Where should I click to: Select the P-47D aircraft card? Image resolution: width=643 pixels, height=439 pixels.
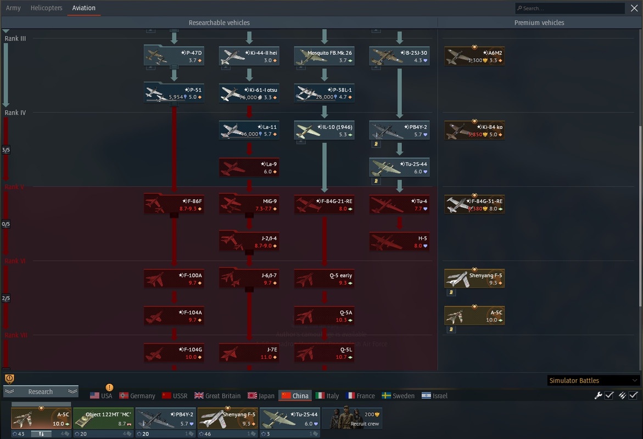click(174, 56)
